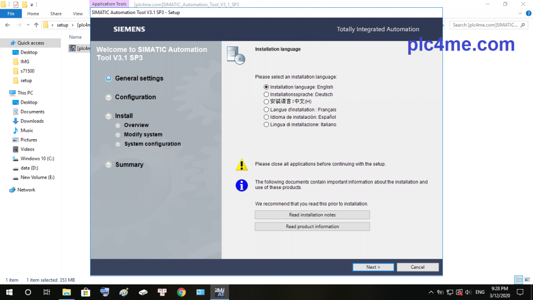Click the installation disc icon
This screenshot has height=300, width=533.
[x=236, y=55]
